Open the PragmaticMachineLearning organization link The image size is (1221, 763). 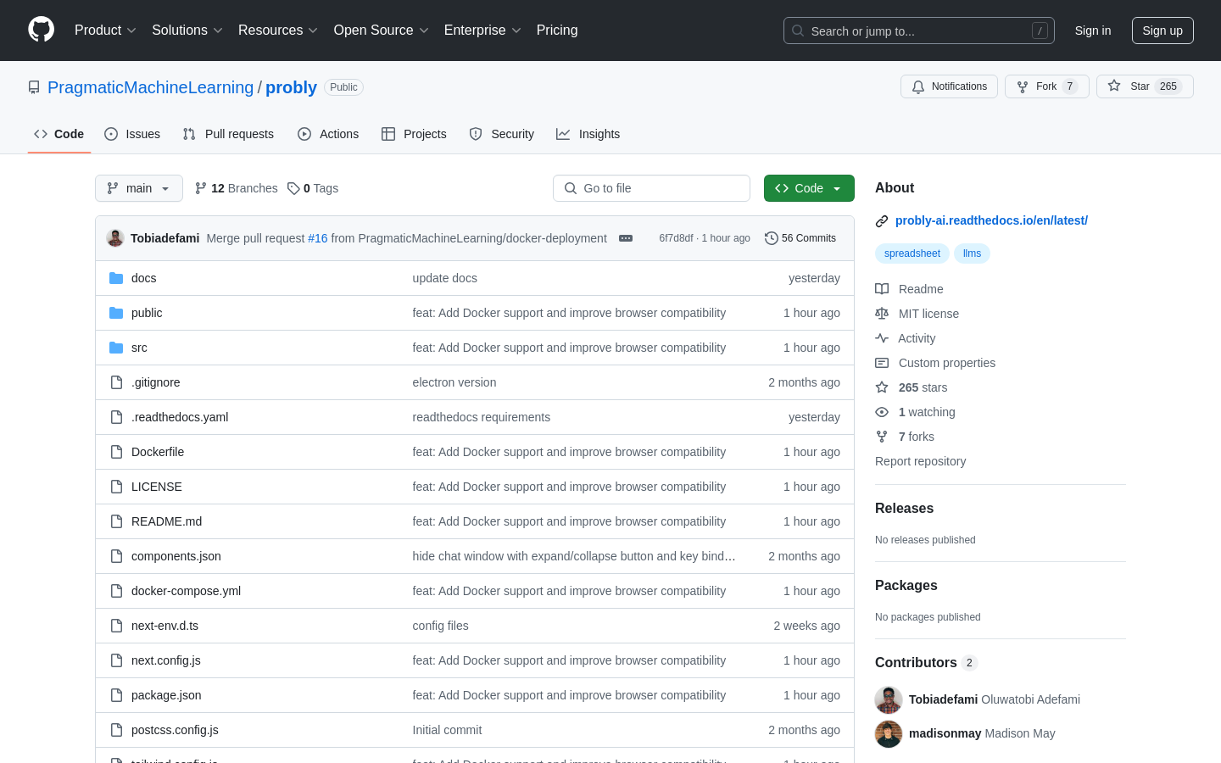pos(150,87)
